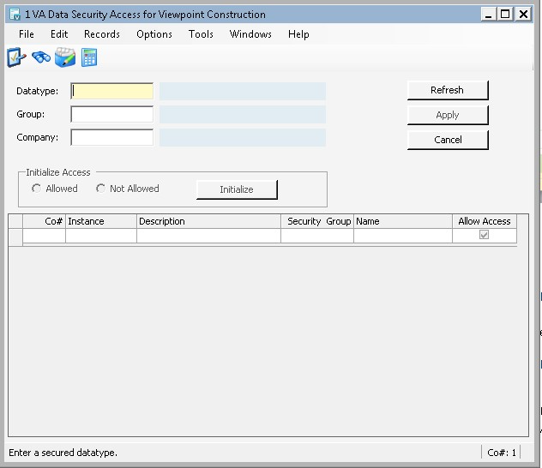Click the application icon in title bar

click(x=15, y=15)
